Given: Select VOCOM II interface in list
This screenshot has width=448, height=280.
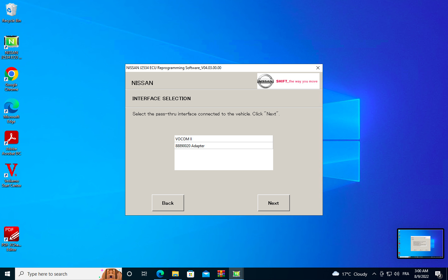Looking at the screenshot, I should pyautogui.click(x=224, y=139).
